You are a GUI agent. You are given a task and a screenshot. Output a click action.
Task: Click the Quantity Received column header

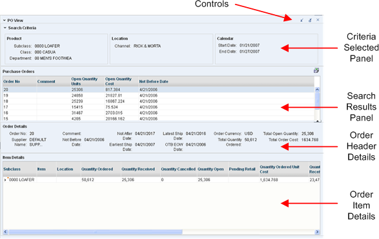(x=138, y=169)
